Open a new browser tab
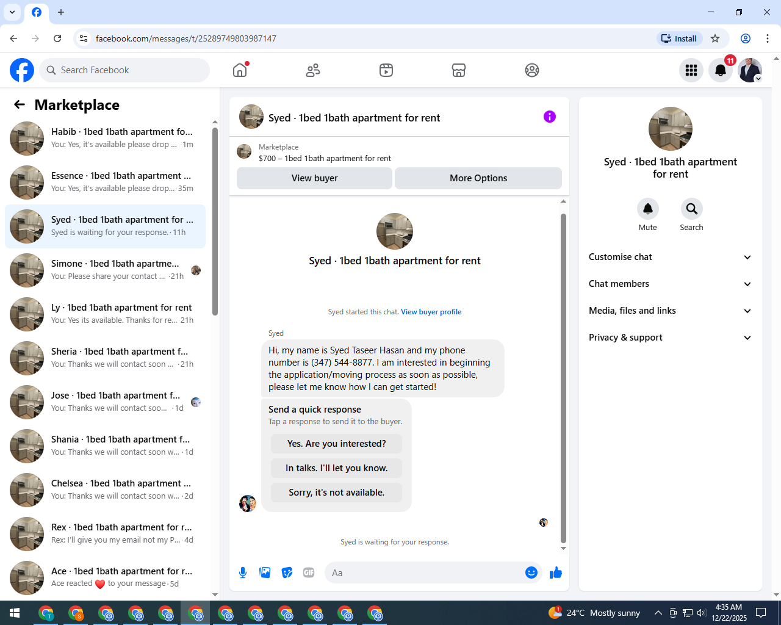This screenshot has height=625, width=781. [61, 12]
